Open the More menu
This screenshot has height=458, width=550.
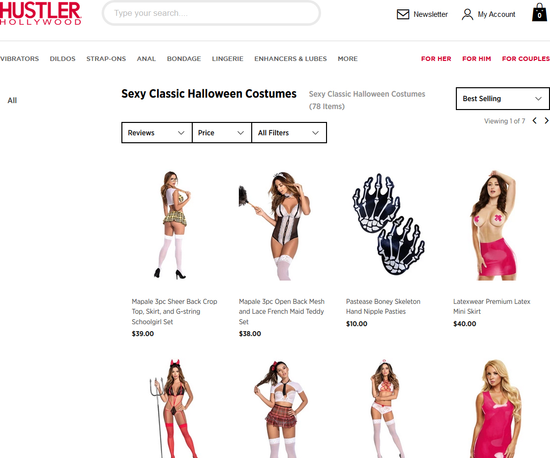click(348, 58)
